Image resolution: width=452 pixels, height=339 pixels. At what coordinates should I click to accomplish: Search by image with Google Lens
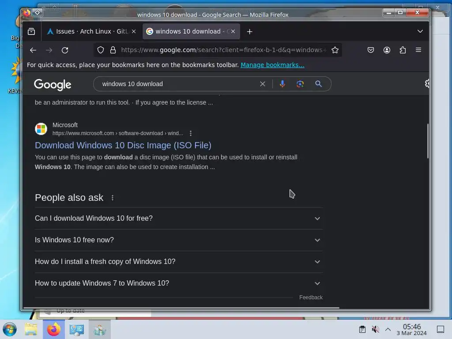pyautogui.click(x=300, y=84)
